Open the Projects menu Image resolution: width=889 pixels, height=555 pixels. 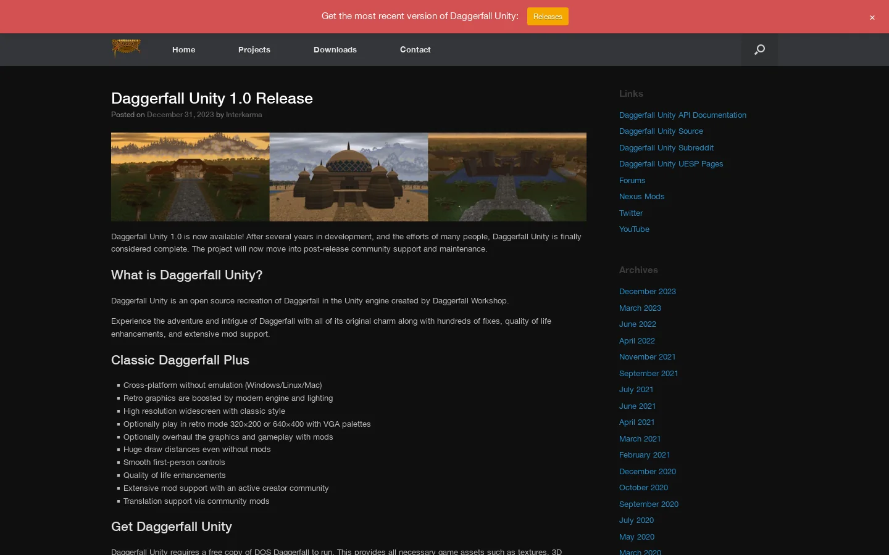254,49
